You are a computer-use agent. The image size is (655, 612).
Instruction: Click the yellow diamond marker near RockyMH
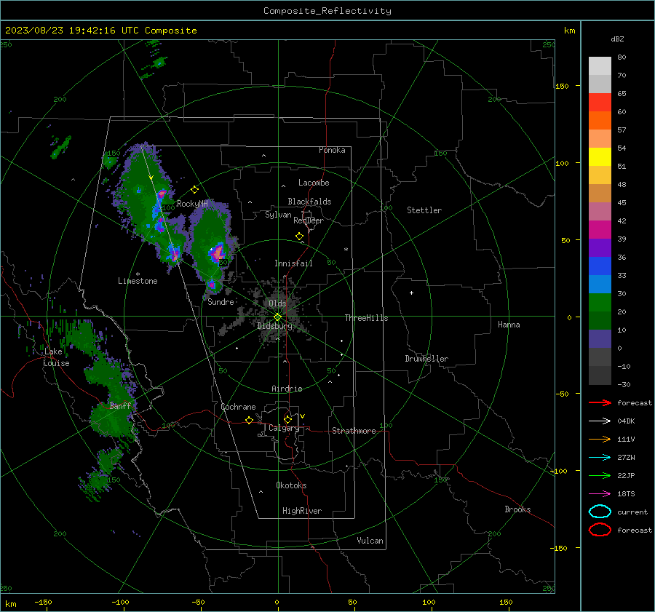coord(194,190)
